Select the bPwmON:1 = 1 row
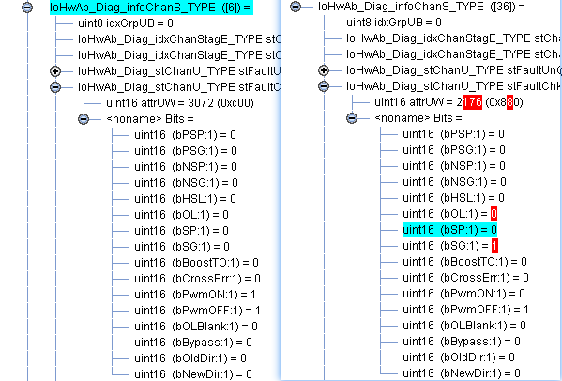The image size is (562, 381). pos(195,295)
